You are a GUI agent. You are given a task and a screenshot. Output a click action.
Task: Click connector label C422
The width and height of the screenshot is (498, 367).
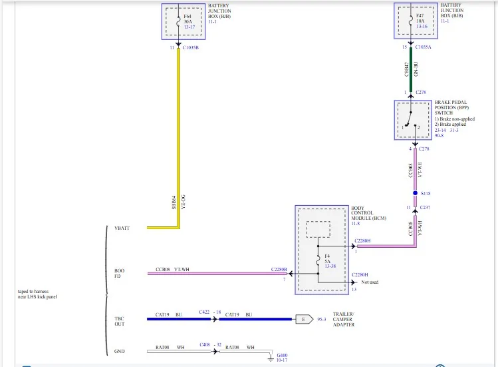tap(204, 312)
